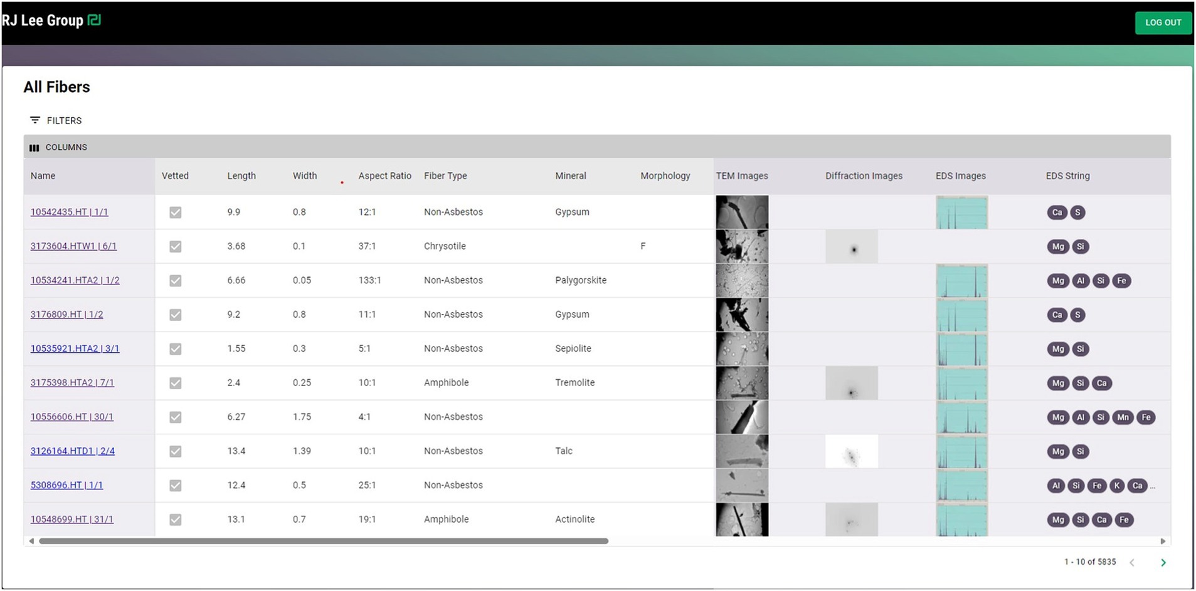Open EDS spectrum thumbnail for 10556606.HT row

(961, 417)
